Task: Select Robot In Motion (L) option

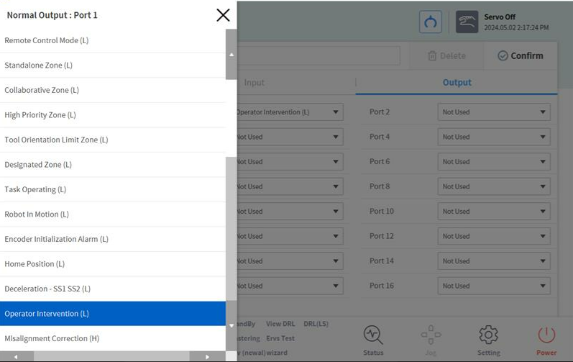Action: pos(37,214)
